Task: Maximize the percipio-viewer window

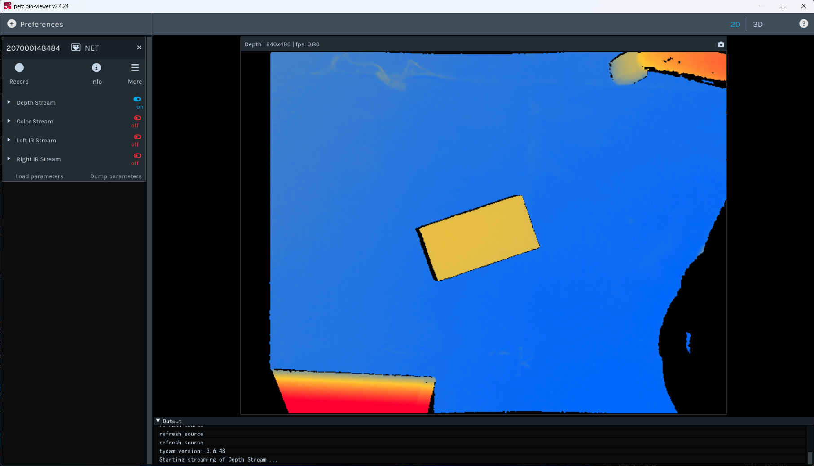Action: click(x=783, y=6)
